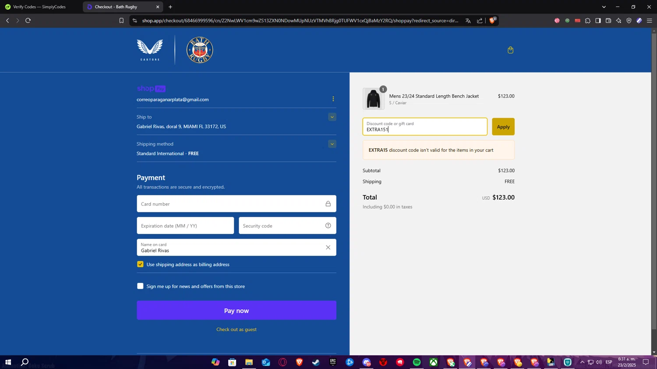Click the security code help question icon
Image resolution: width=657 pixels, height=369 pixels.
coord(328,226)
